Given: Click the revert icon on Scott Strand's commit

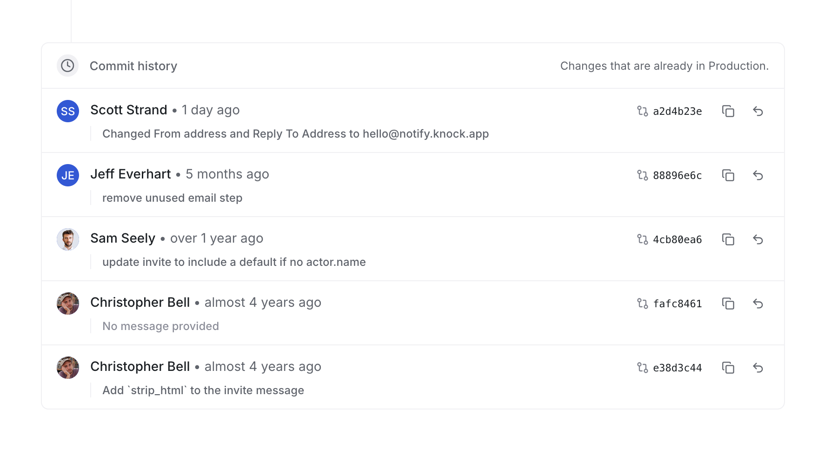Looking at the screenshot, I should (758, 111).
